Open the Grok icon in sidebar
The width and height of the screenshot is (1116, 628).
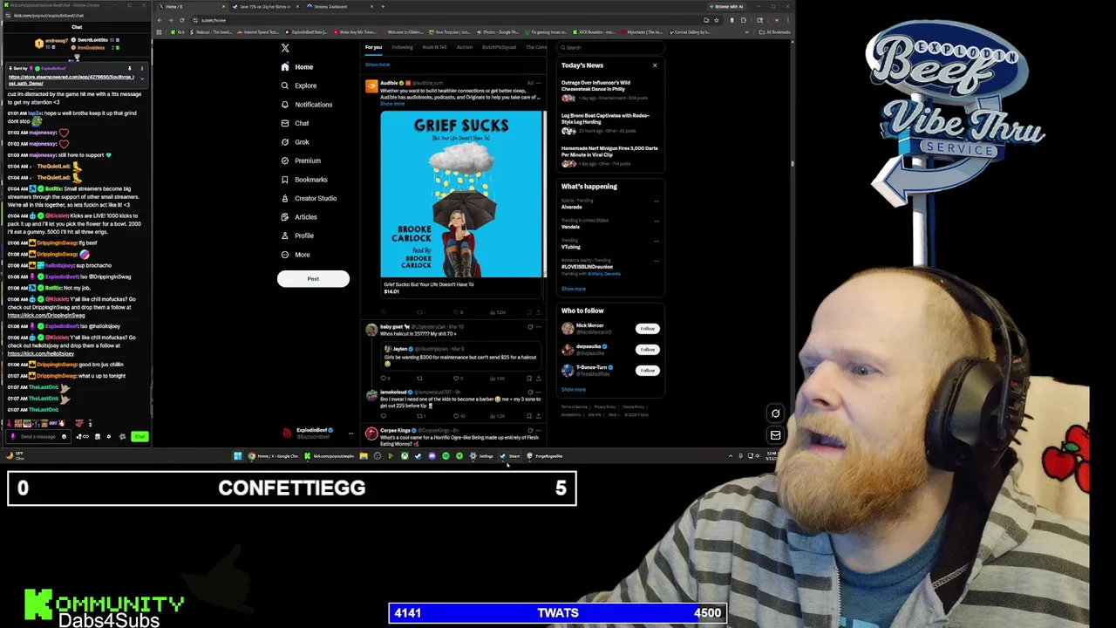pos(284,142)
